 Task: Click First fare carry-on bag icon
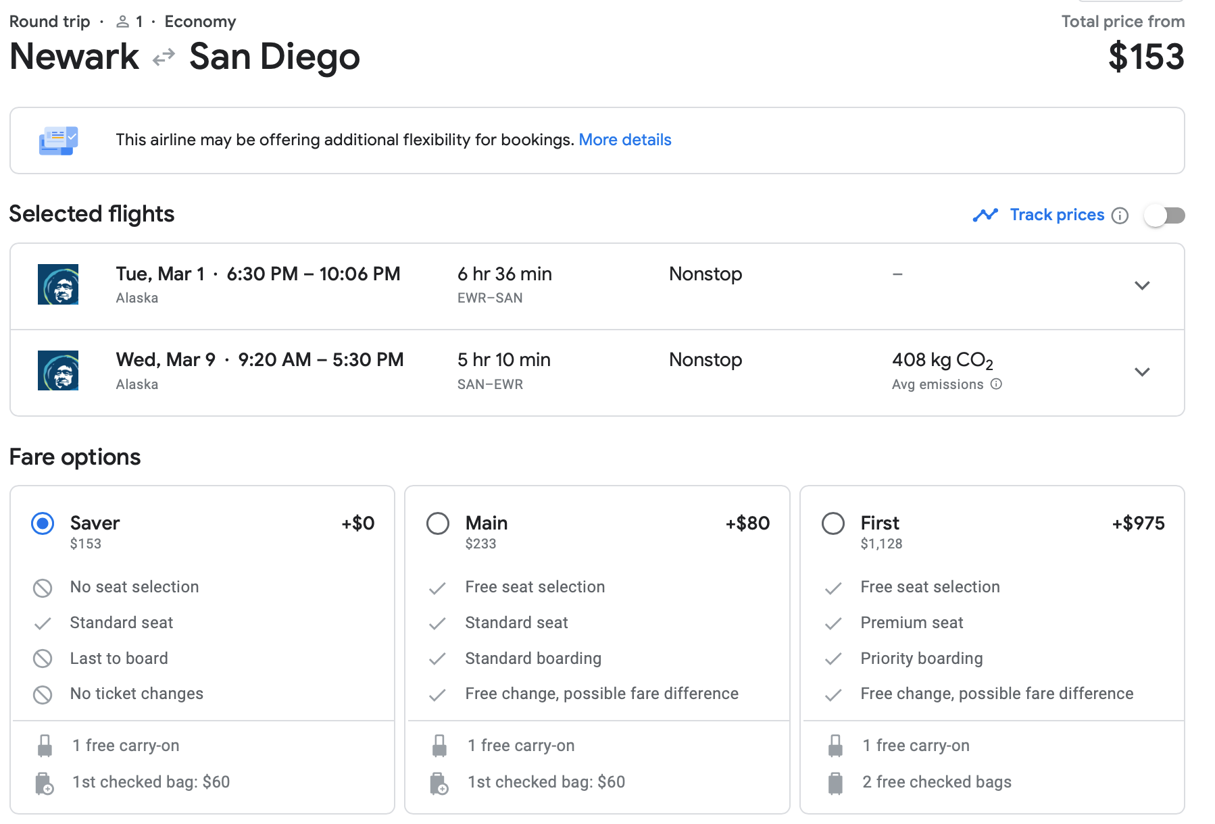coord(835,746)
